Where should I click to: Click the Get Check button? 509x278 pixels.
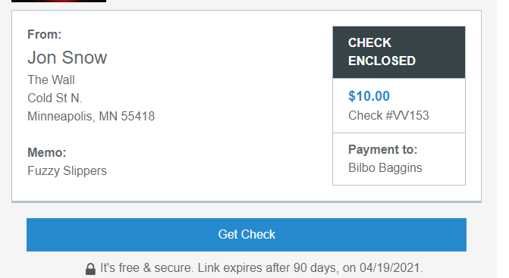(247, 235)
